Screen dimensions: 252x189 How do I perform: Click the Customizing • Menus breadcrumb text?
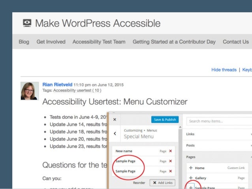[141, 130]
